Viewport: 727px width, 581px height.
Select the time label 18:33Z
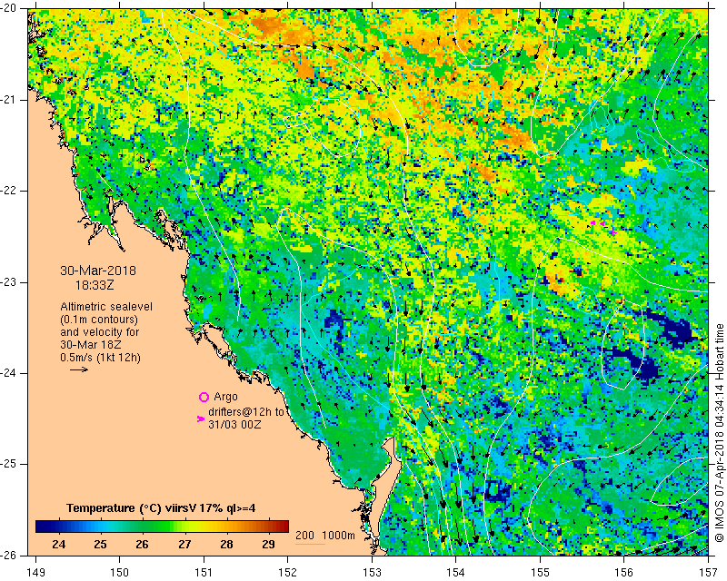pyautogui.click(x=95, y=285)
